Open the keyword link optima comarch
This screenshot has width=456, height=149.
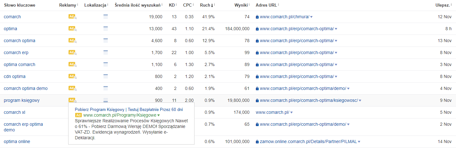(20, 64)
